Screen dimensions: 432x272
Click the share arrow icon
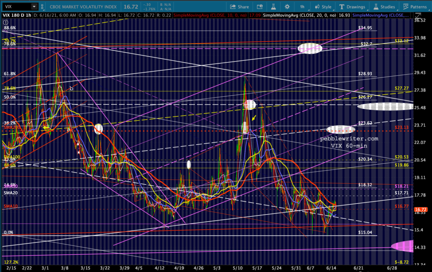(233, 7)
